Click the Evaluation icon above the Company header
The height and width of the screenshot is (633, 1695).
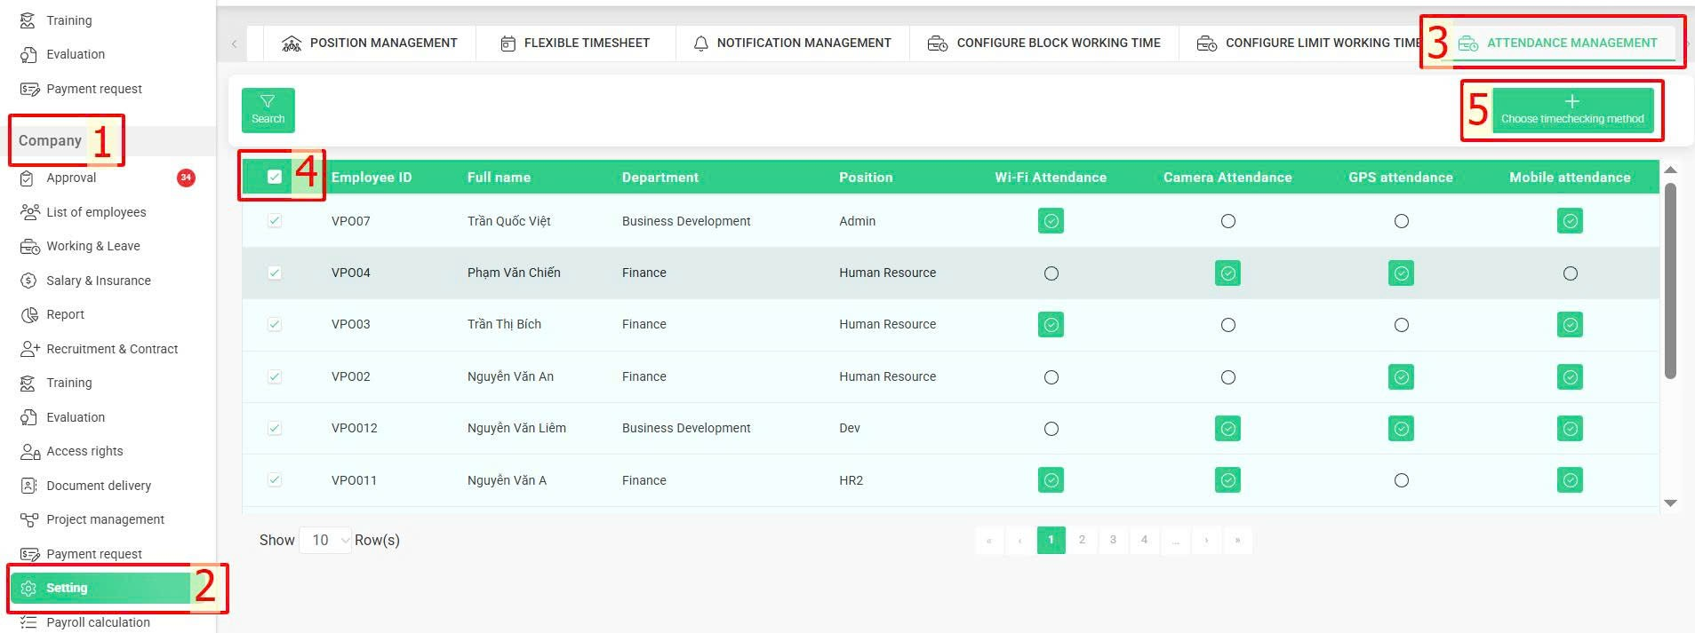click(x=28, y=54)
